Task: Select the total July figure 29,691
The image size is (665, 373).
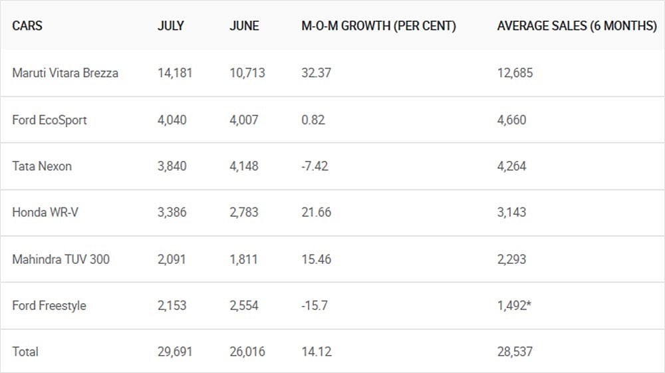Action: 175,352
